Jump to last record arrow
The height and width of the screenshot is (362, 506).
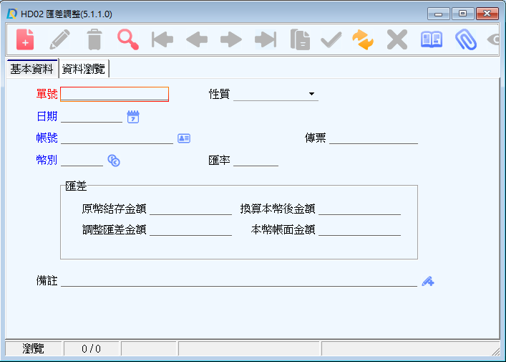pyautogui.click(x=266, y=39)
